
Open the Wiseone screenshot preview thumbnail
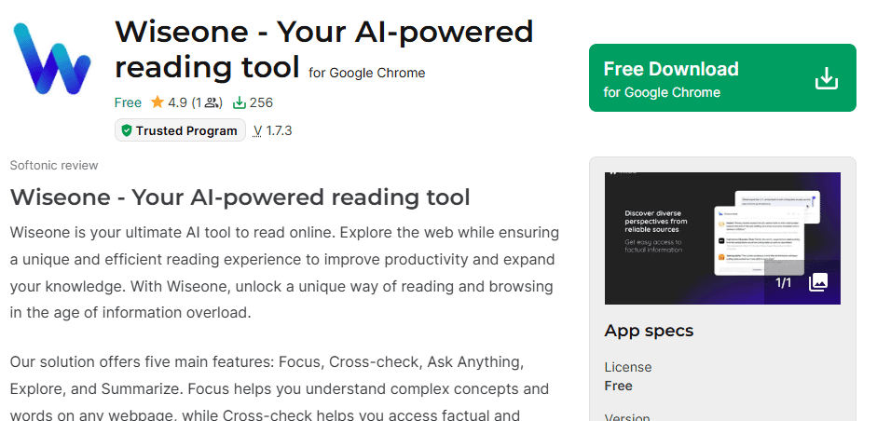point(722,238)
